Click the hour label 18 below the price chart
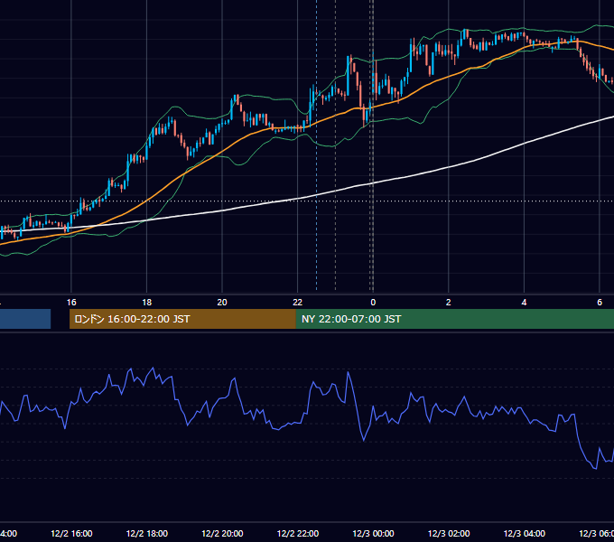 147,303
